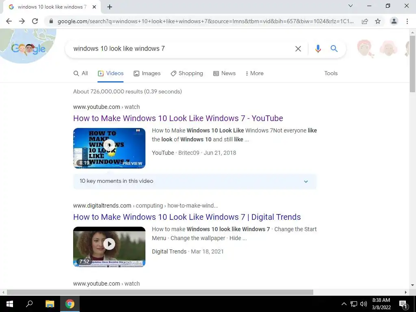Screen dimensions: 416x312
Task: Open the Windows Start menu
Action: click(x=10, y=304)
